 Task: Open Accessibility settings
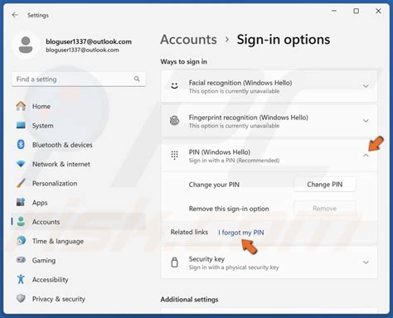click(x=79, y=280)
